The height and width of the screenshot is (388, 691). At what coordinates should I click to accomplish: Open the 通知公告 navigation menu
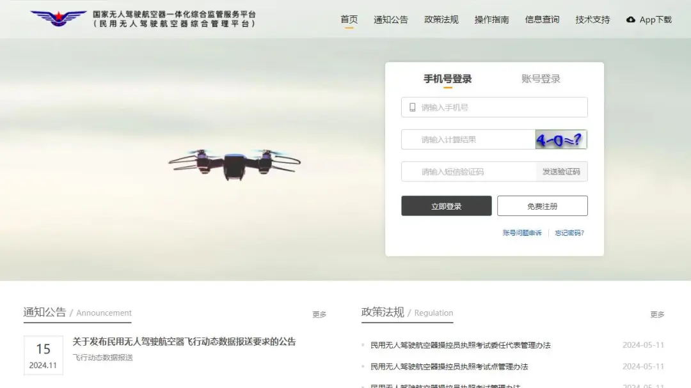point(391,19)
